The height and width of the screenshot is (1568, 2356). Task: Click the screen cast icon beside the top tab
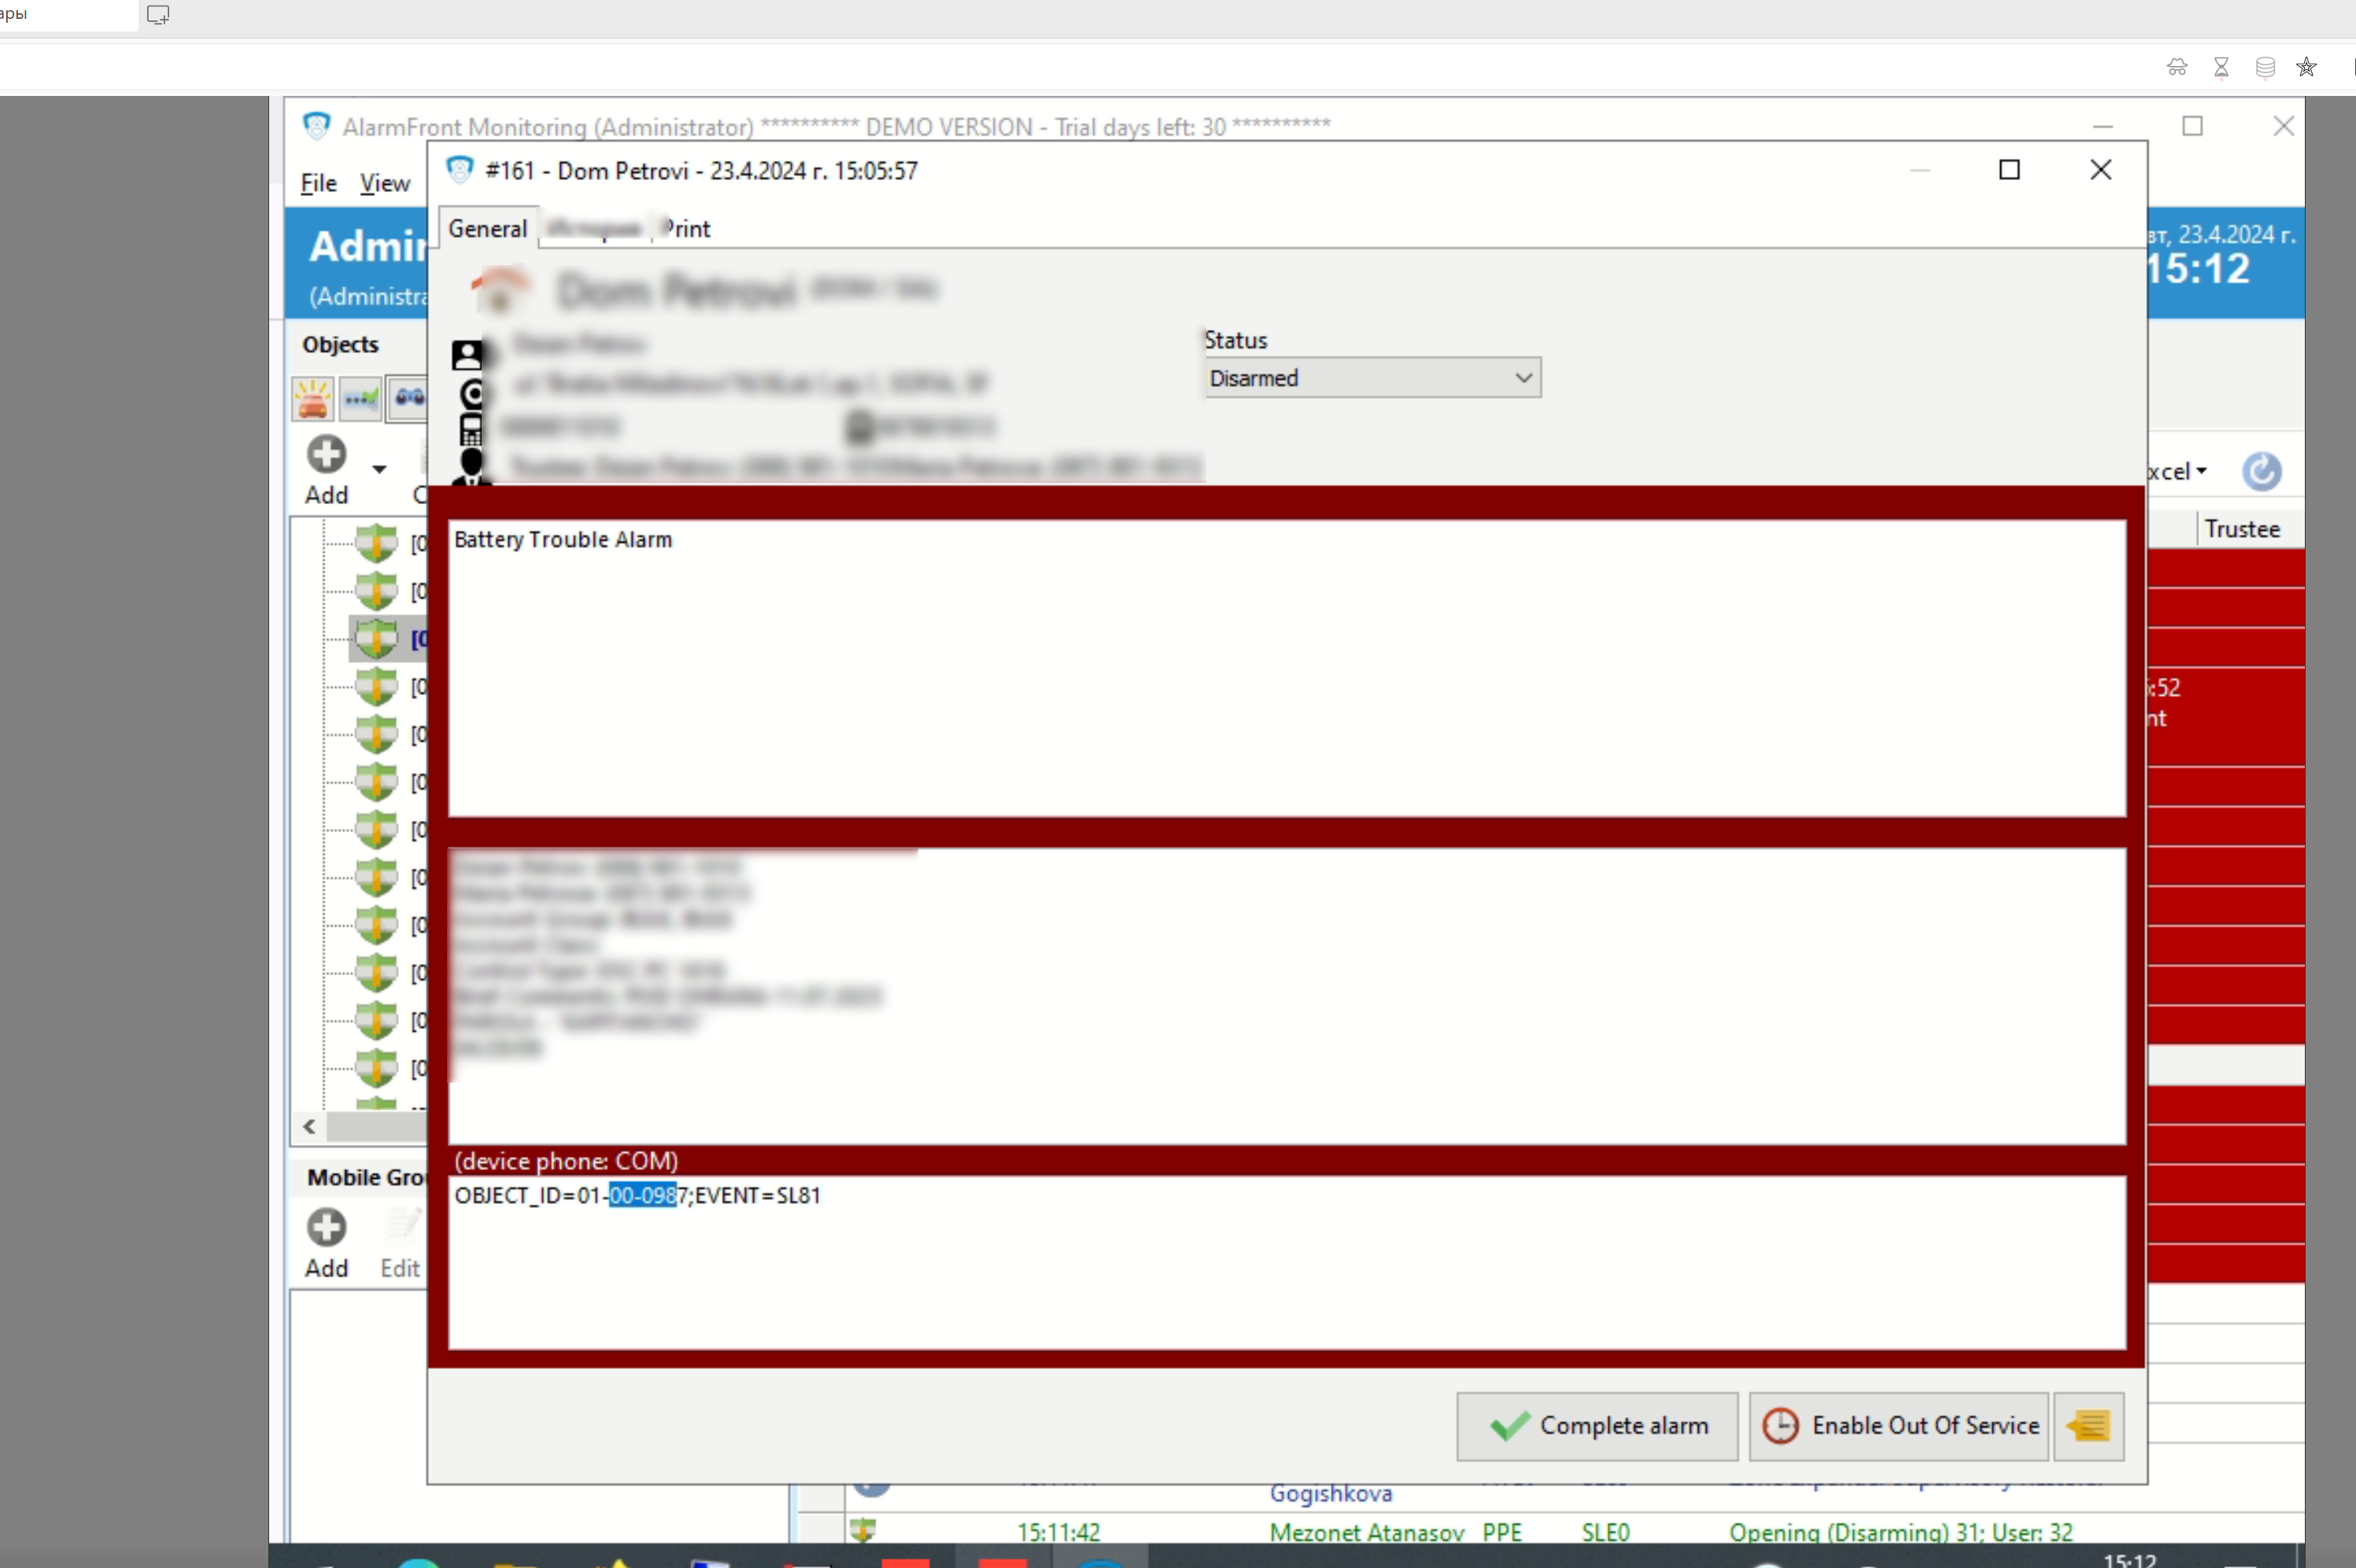tap(158, 15)
